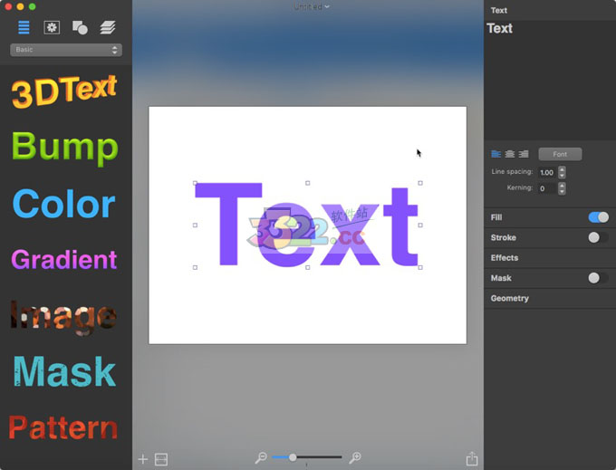Turn off the Fill switch

point(599,217)
